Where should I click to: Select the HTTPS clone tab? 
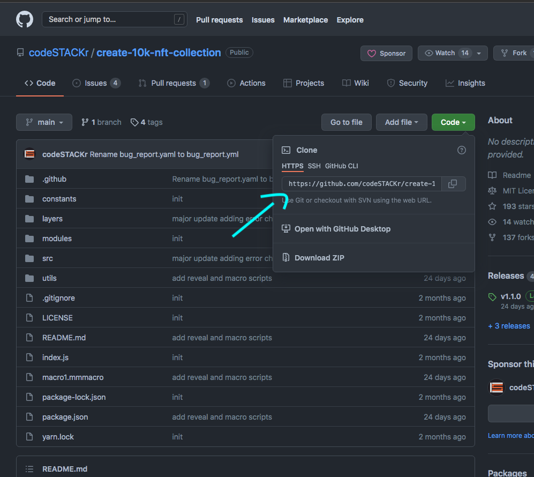click(292, 166)
